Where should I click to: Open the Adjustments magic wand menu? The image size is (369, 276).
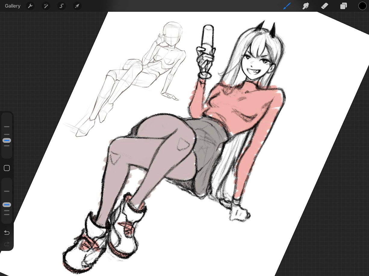[x=46, y=6]
